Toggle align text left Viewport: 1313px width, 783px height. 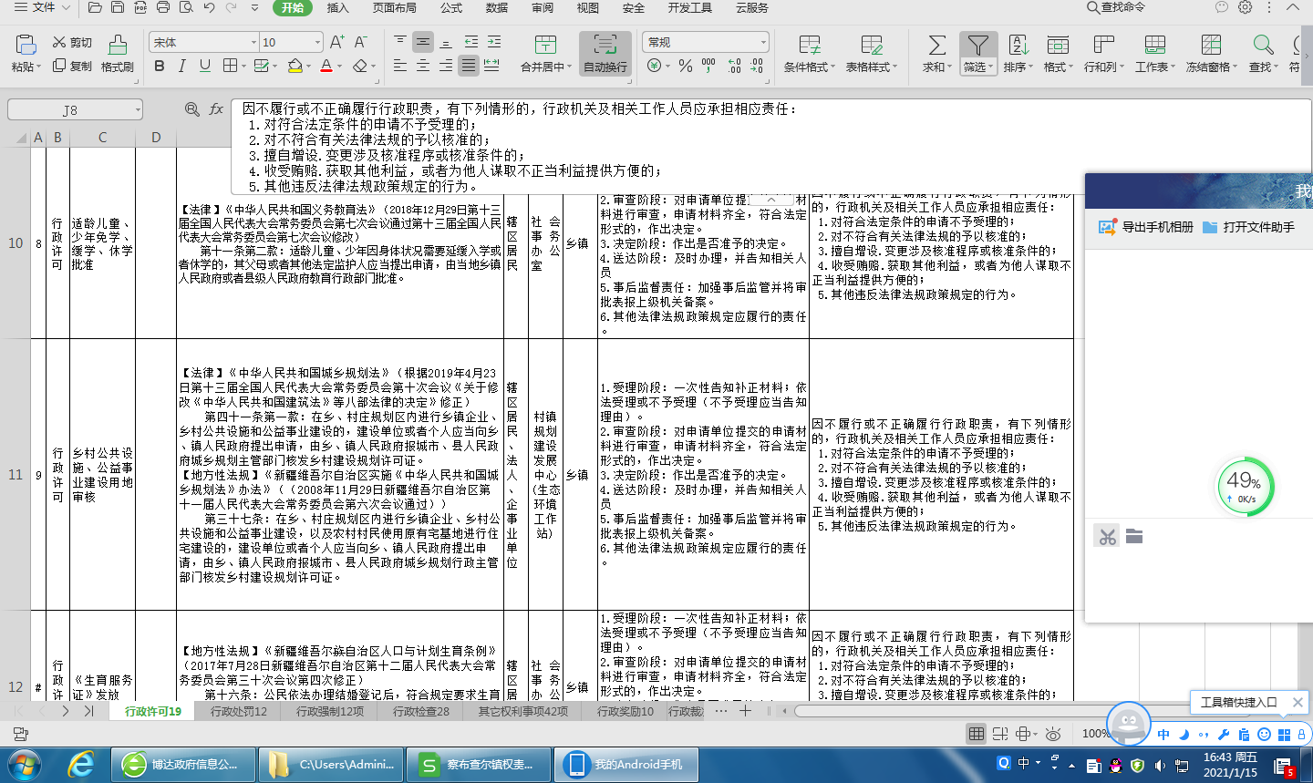[400, 66]
